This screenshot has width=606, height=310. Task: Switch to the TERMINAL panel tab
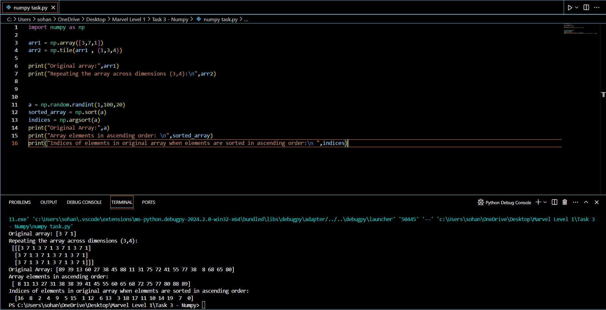pyautogui.click(x=122, y=202)
